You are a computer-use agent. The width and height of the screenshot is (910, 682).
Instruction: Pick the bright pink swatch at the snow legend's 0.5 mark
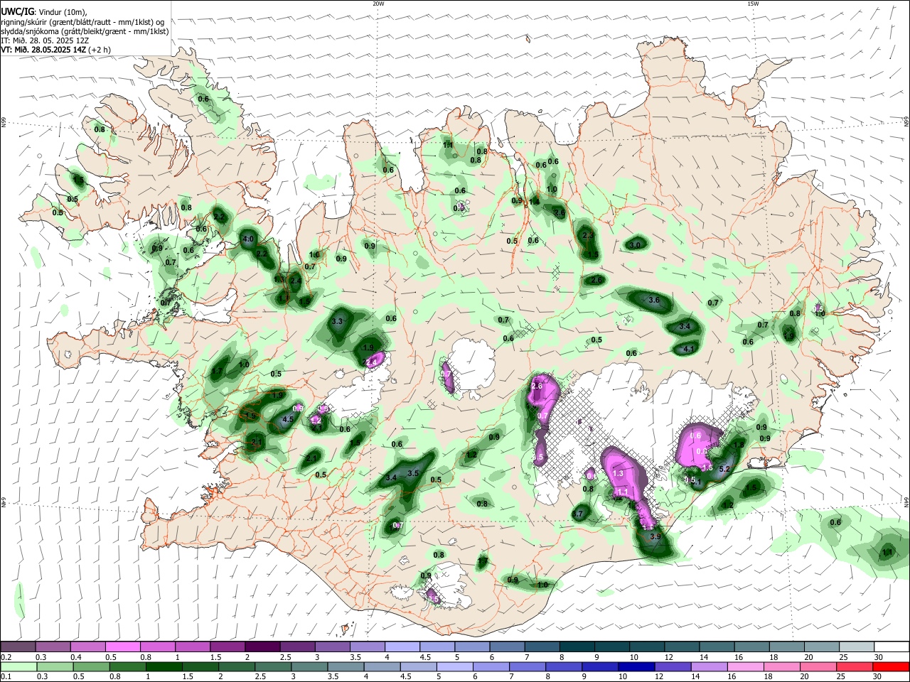(122, 646)
